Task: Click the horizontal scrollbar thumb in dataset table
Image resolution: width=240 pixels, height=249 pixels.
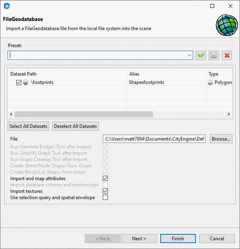Action: click(x=84, y=114)
